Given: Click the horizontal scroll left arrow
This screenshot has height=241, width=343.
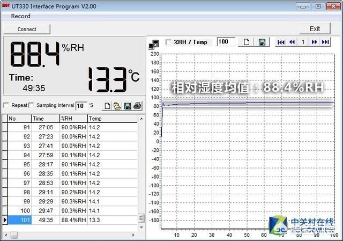Looking at the screenshot, I should pyautogui.click(x=6, y=235).
